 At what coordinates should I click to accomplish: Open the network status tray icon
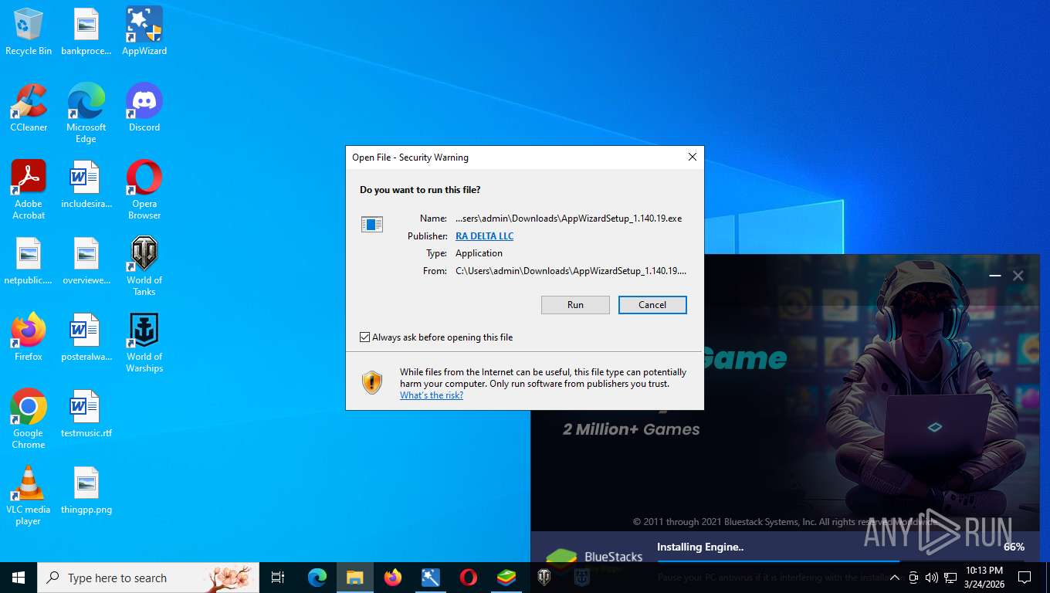[950, 578]
